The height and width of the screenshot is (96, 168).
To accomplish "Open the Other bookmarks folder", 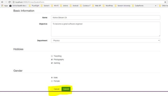I will [164, 6].
